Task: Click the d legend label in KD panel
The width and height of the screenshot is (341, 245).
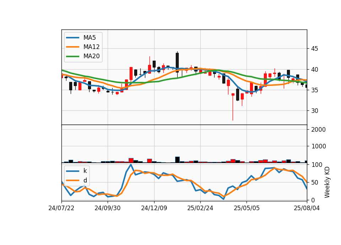Action: [x=85, y=180]
